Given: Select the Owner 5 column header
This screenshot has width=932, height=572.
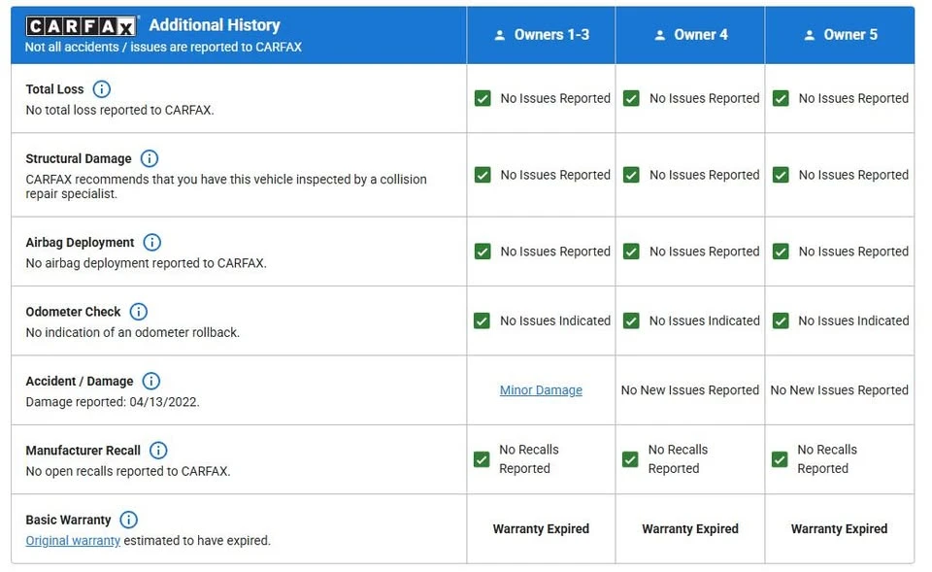Looking at the screenshot, I should click(x=840, y=35).
